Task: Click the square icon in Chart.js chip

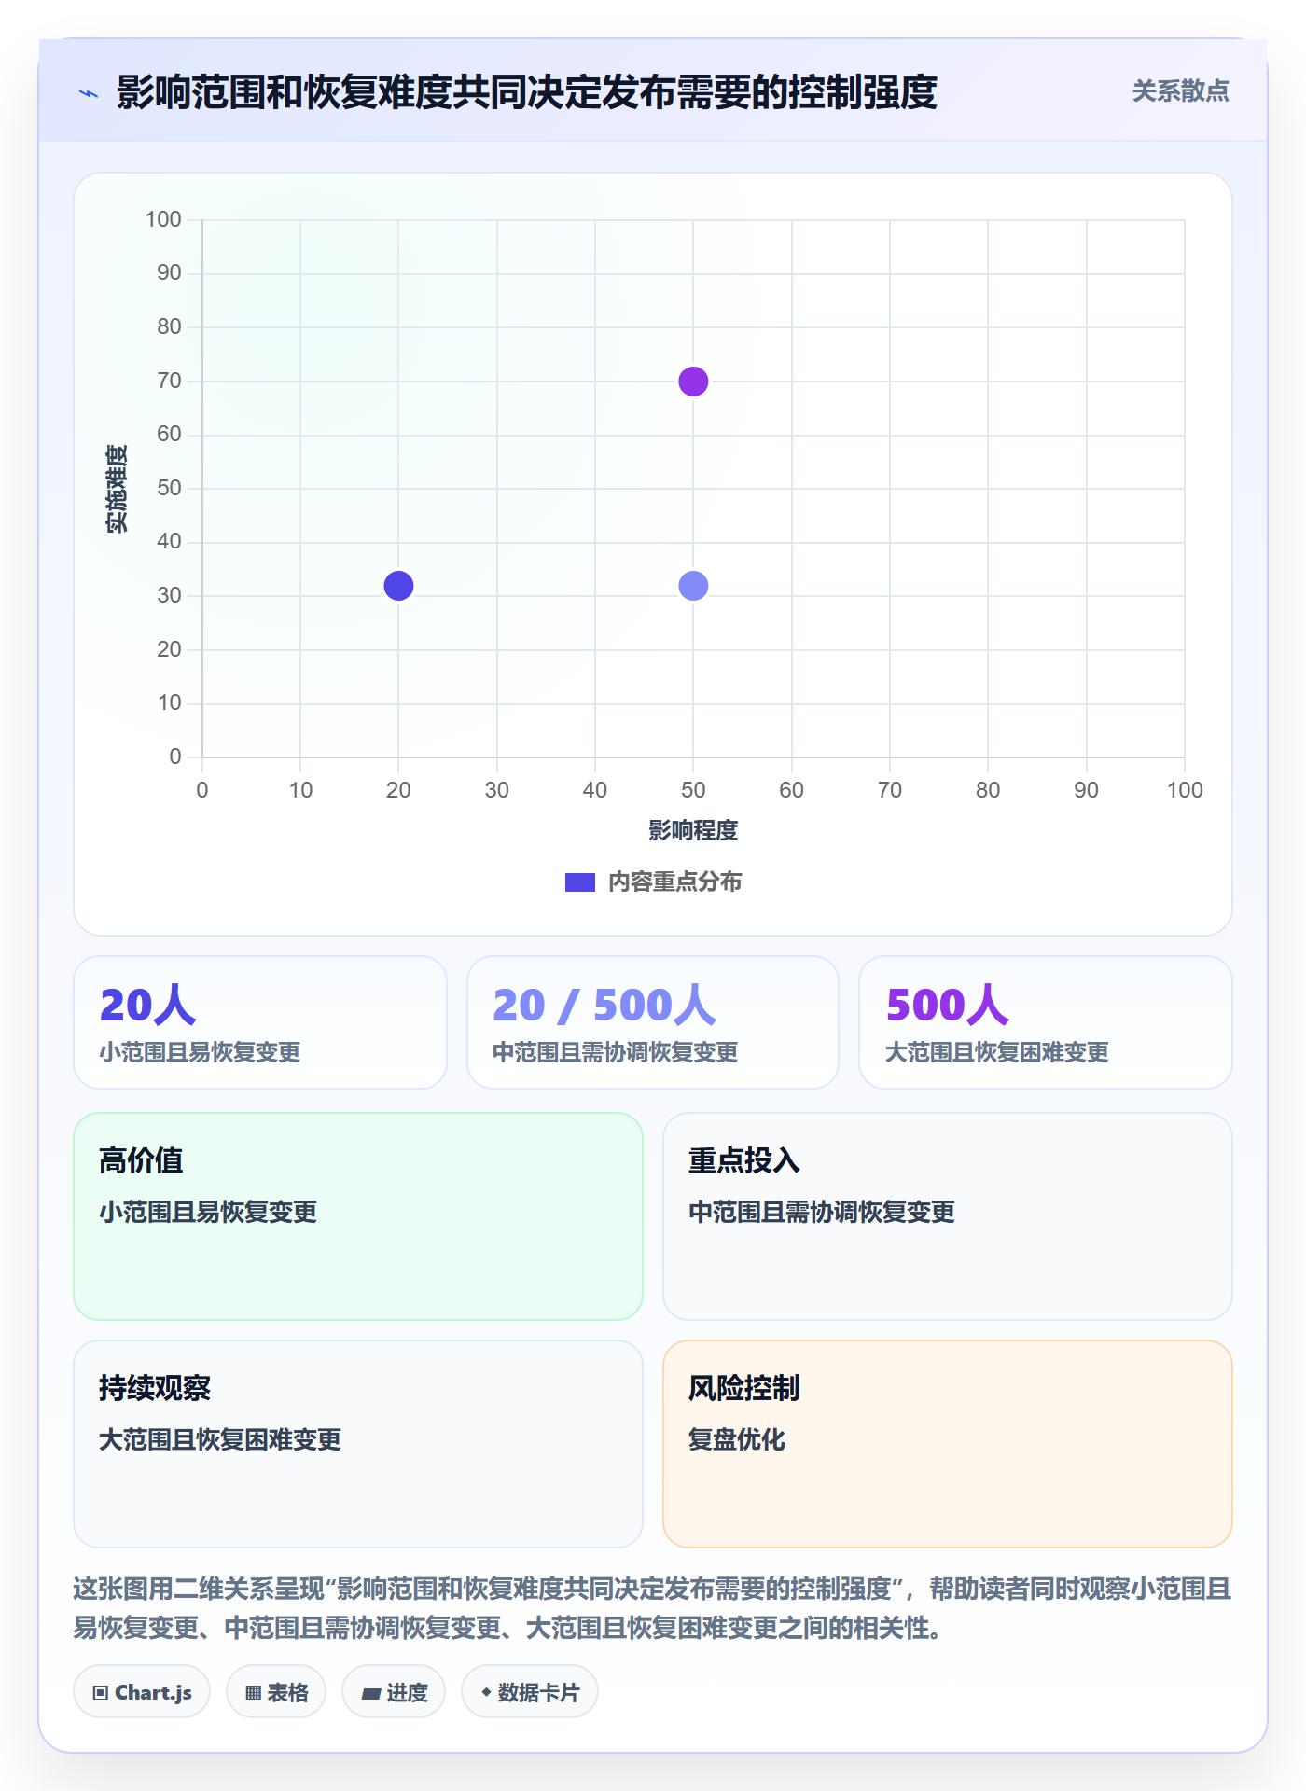Action: (x=101, y=1693)
